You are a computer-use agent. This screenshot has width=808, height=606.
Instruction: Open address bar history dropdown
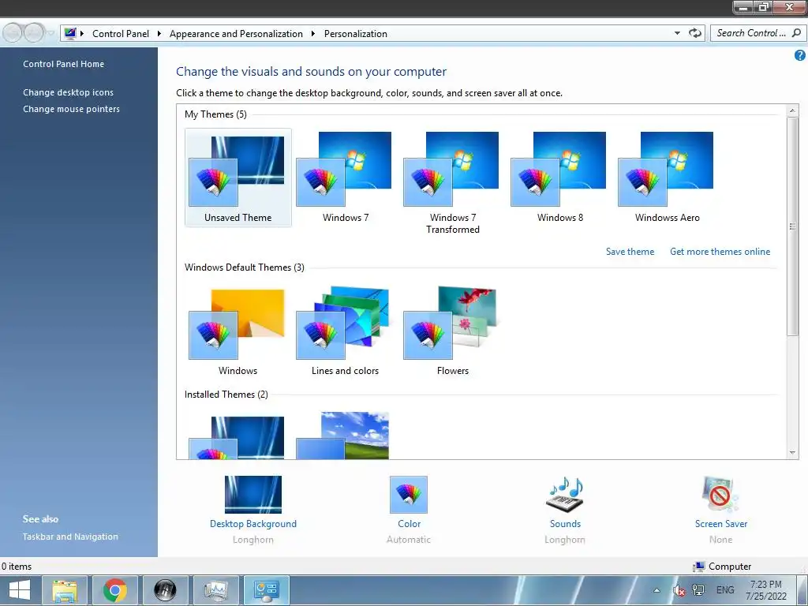pos(677,33)
